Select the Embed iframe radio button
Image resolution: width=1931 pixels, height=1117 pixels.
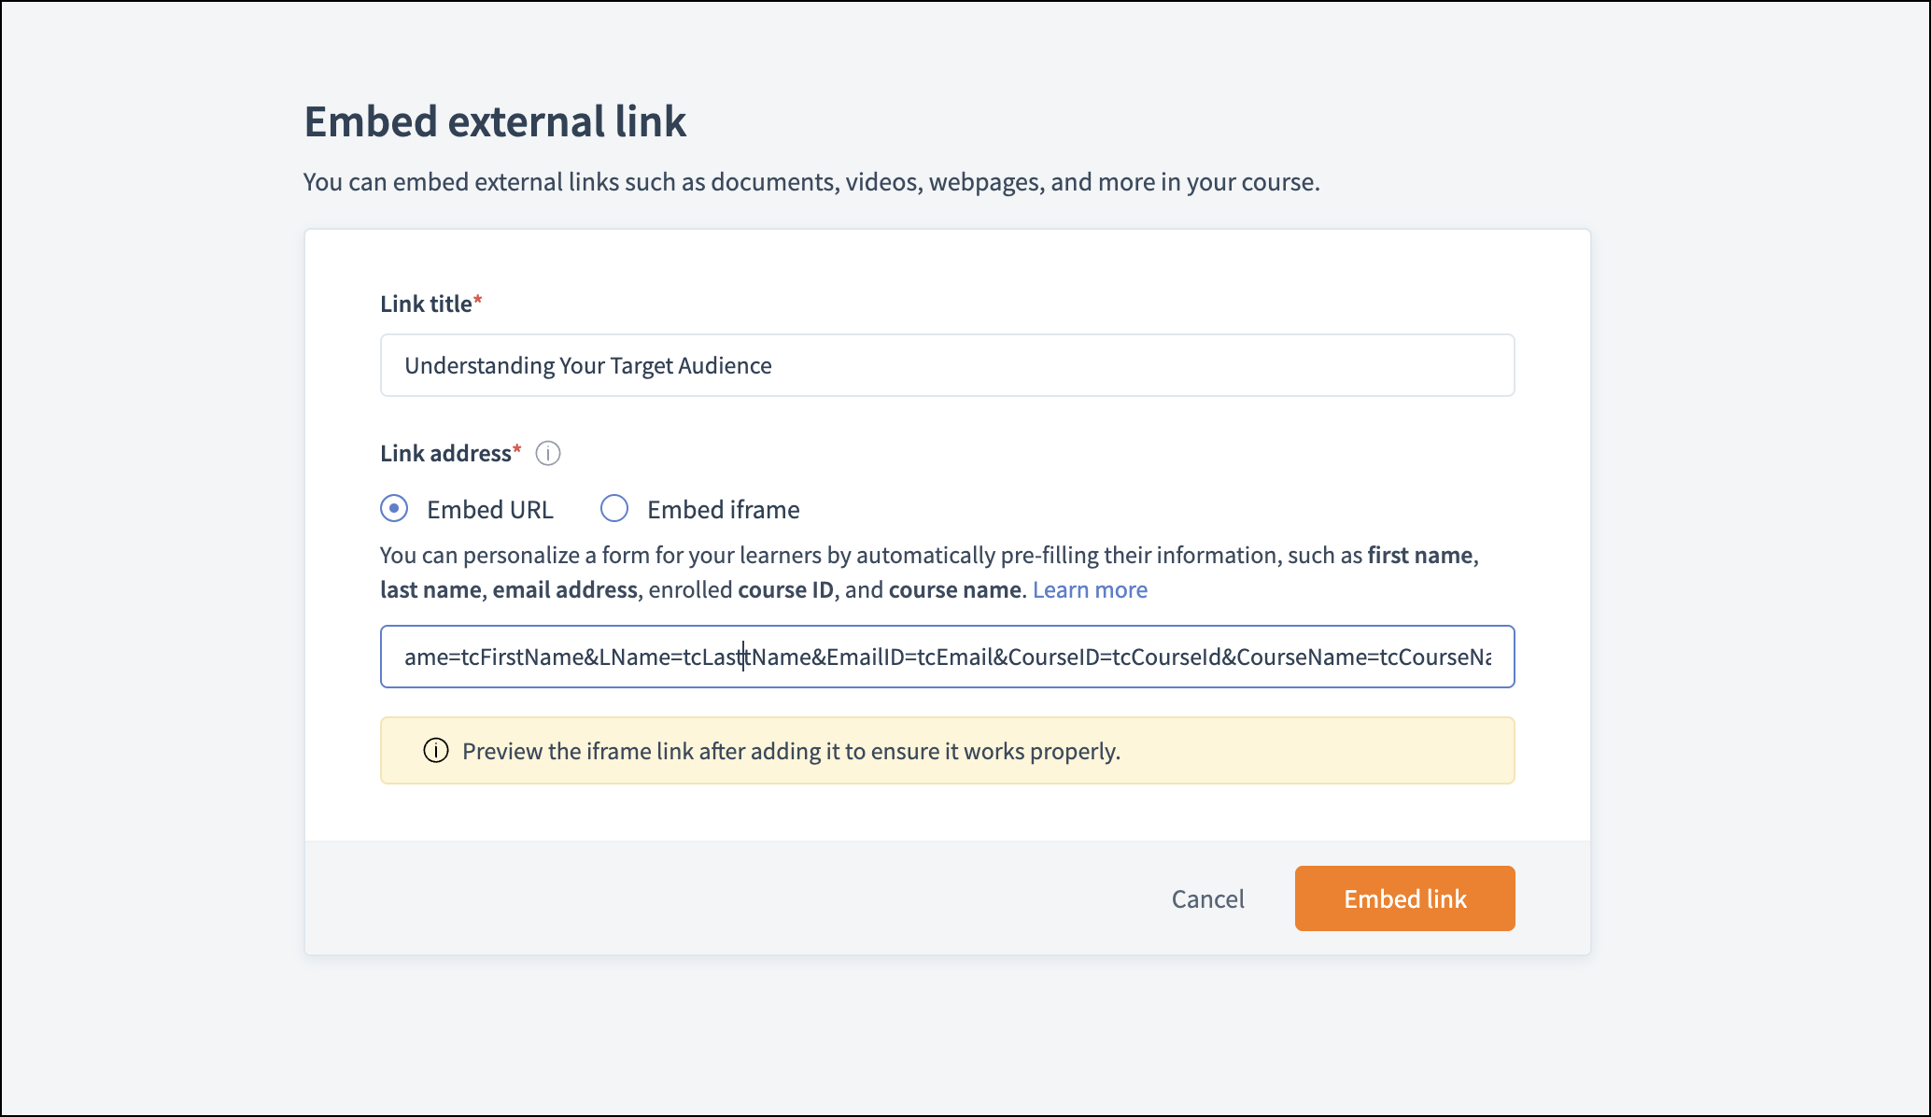[x=614, y=509]
